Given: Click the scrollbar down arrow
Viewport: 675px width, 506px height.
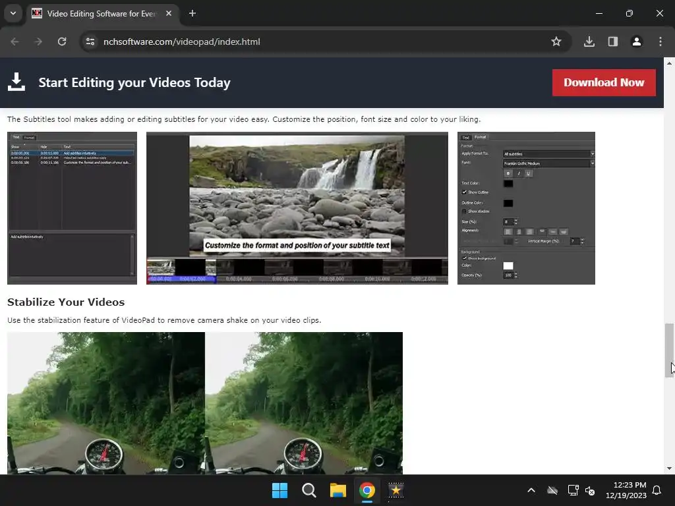Looking at the screenshot, I should [x=669, y=468].
